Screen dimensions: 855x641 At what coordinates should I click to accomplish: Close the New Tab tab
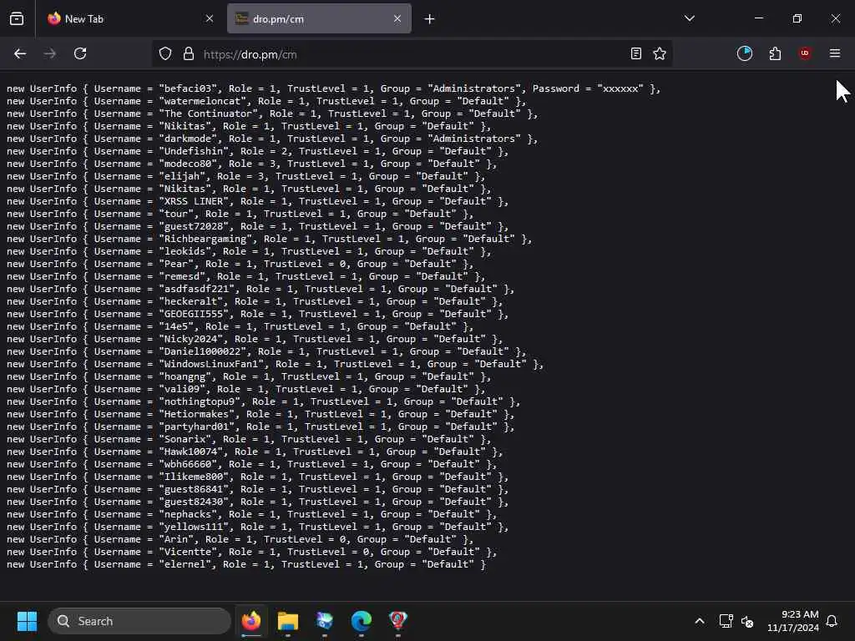210,18
